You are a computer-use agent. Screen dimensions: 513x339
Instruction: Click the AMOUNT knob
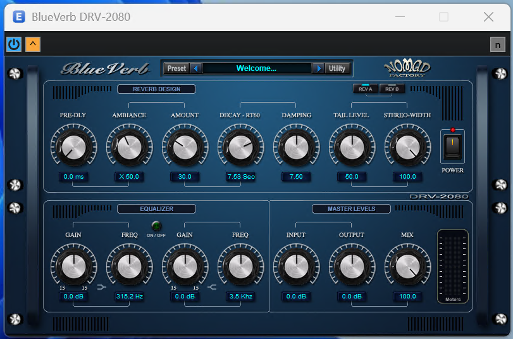(185, 147)
